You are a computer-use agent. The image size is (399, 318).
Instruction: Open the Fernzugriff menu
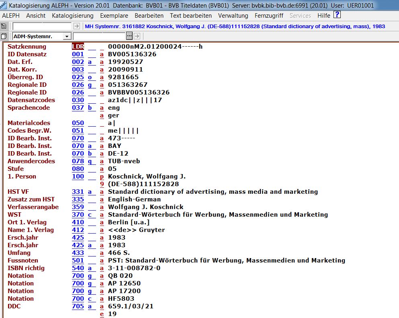(x=269, y=16)
